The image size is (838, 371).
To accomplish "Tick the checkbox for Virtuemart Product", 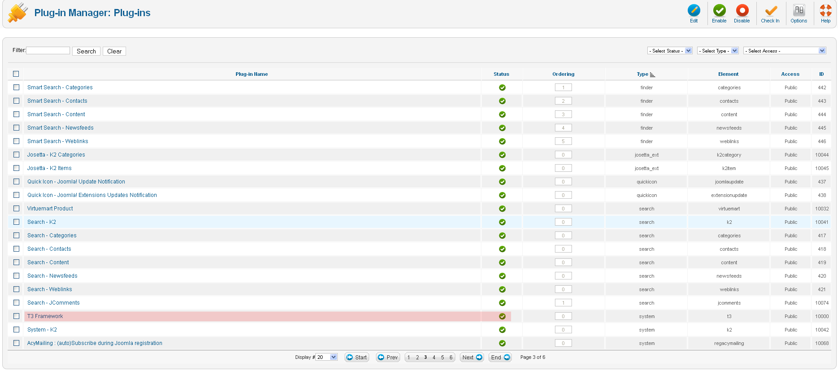I will coord(17,209).
